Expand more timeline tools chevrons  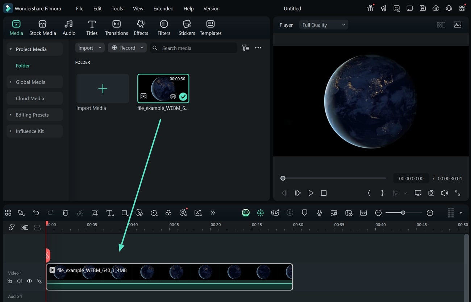coord(213,213)
